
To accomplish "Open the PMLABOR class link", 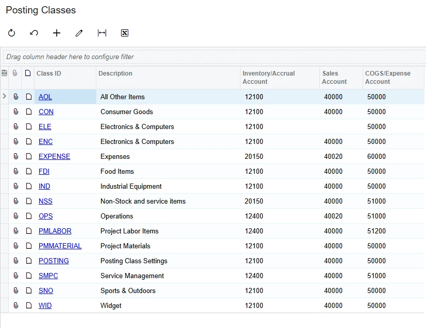I will (55, 231).
